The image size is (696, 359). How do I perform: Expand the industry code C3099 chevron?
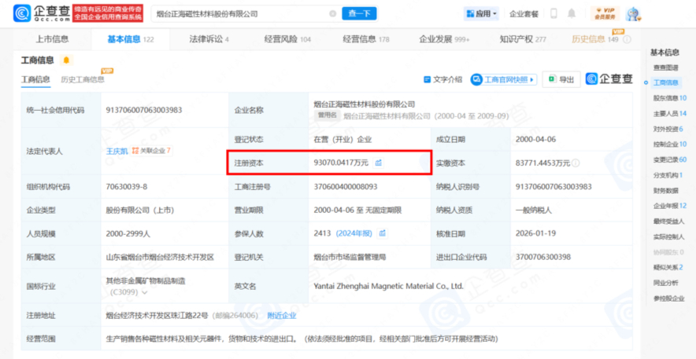[144, 291]
